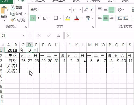Select the cell labeled 日期
Image resolution: width=134 pixels, height=105 pixels.
coord(12,61)
